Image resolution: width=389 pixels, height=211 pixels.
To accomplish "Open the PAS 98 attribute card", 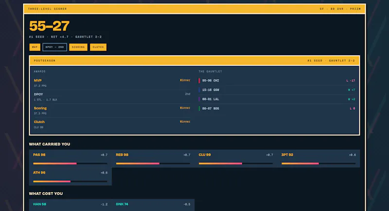I will coord(70,159).
